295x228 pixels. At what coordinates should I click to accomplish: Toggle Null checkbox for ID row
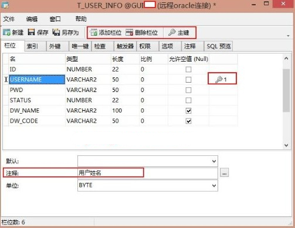click(x=188, y=69)
